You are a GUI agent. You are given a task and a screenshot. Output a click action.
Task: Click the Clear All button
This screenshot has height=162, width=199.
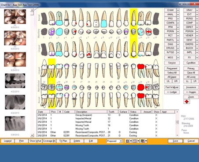(191, 73)
